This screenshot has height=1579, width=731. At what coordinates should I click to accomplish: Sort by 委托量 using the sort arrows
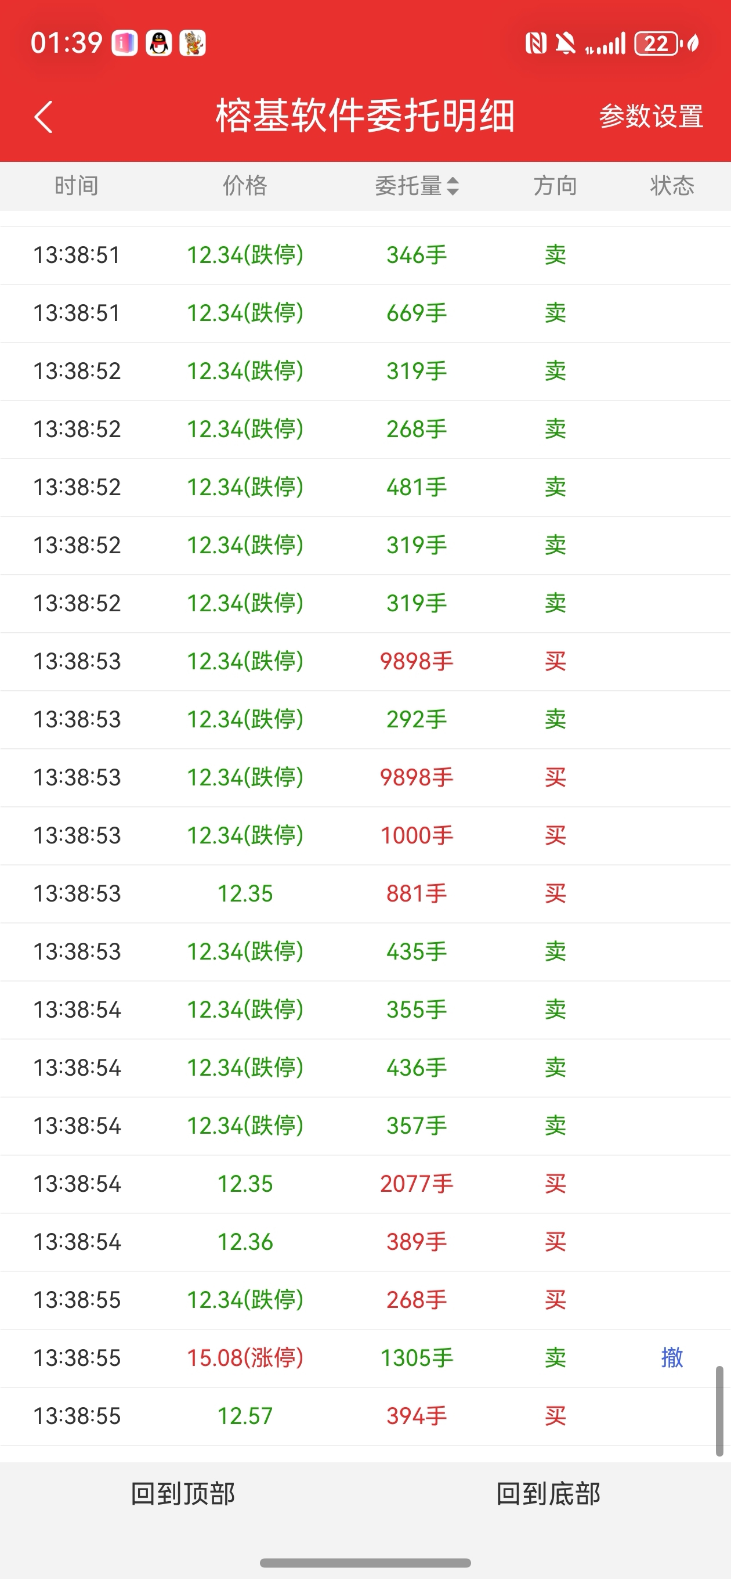click(x=453, y=186)
